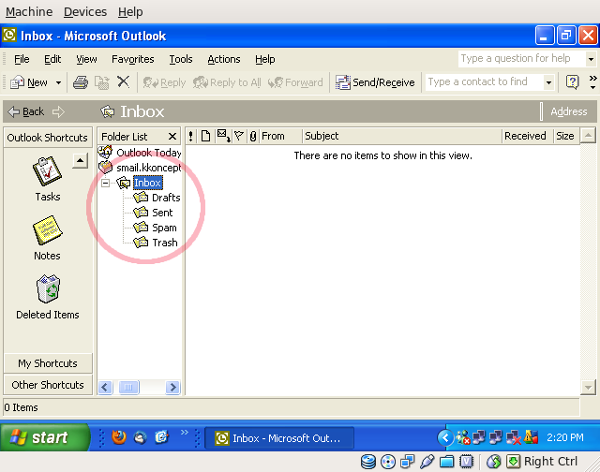
Task: Open the My Shortcuts group
Action: tap(48, 363)
